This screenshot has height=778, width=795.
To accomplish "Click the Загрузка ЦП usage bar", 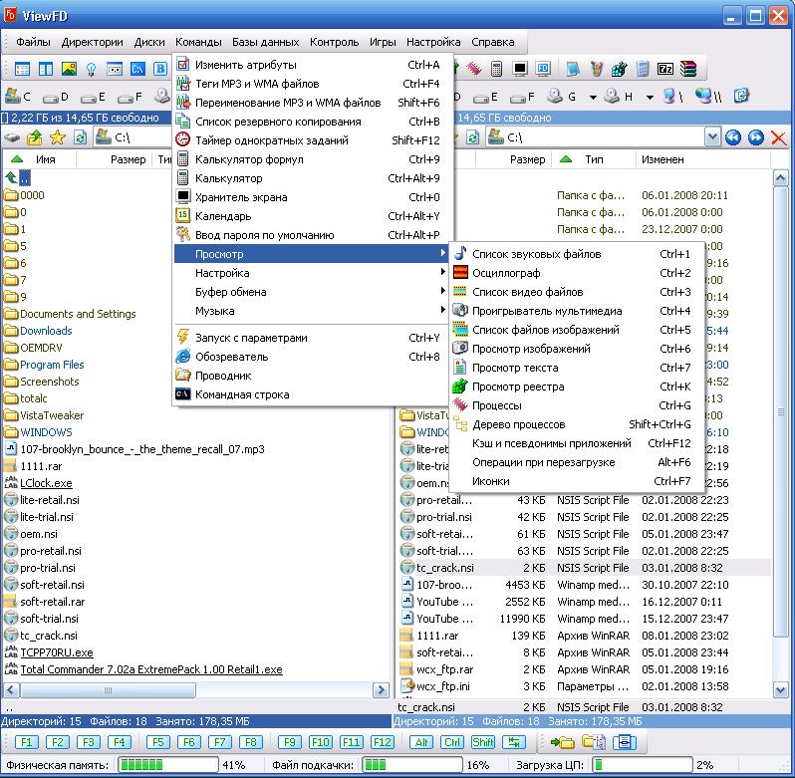I will pyautogui.click(x=642, y=764).
